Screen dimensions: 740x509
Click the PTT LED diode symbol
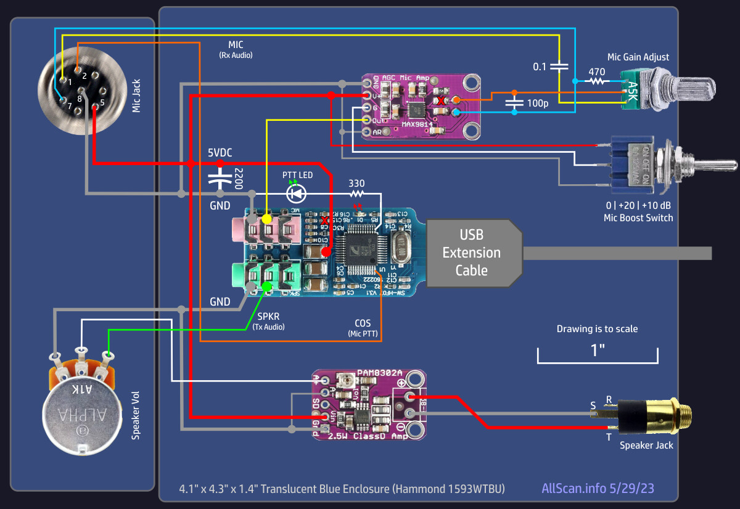297,193
